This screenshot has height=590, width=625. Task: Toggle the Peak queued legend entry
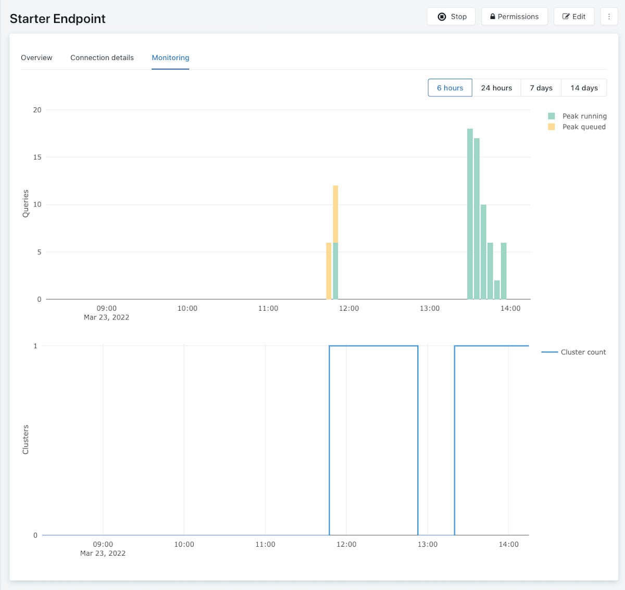tap(577, 127)
